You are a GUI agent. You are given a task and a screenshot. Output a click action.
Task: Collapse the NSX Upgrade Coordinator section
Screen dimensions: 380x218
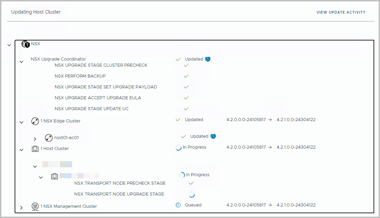(x=21, y=61)
